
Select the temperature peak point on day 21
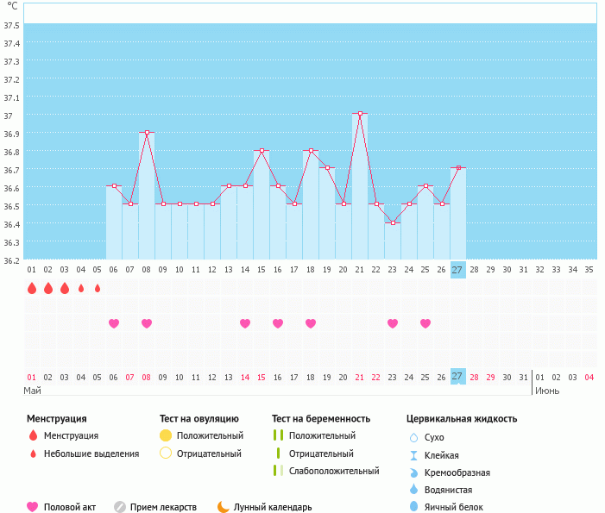point(360,114)
